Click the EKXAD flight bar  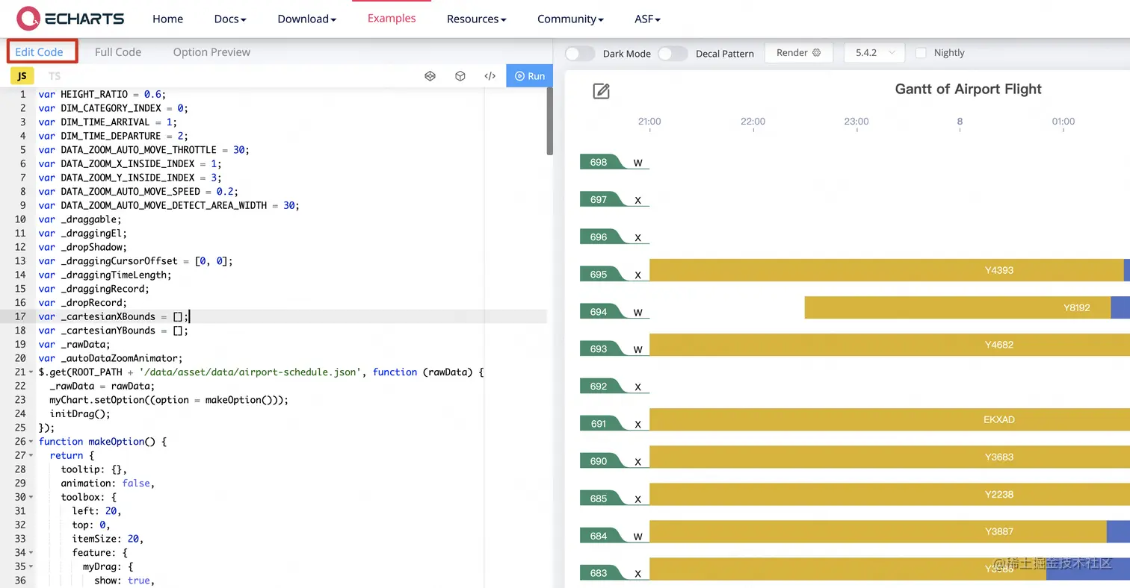tap(889, 419)
